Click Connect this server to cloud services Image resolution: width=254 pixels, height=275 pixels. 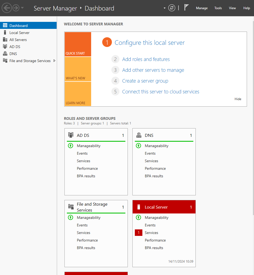[x=161, y=91]
